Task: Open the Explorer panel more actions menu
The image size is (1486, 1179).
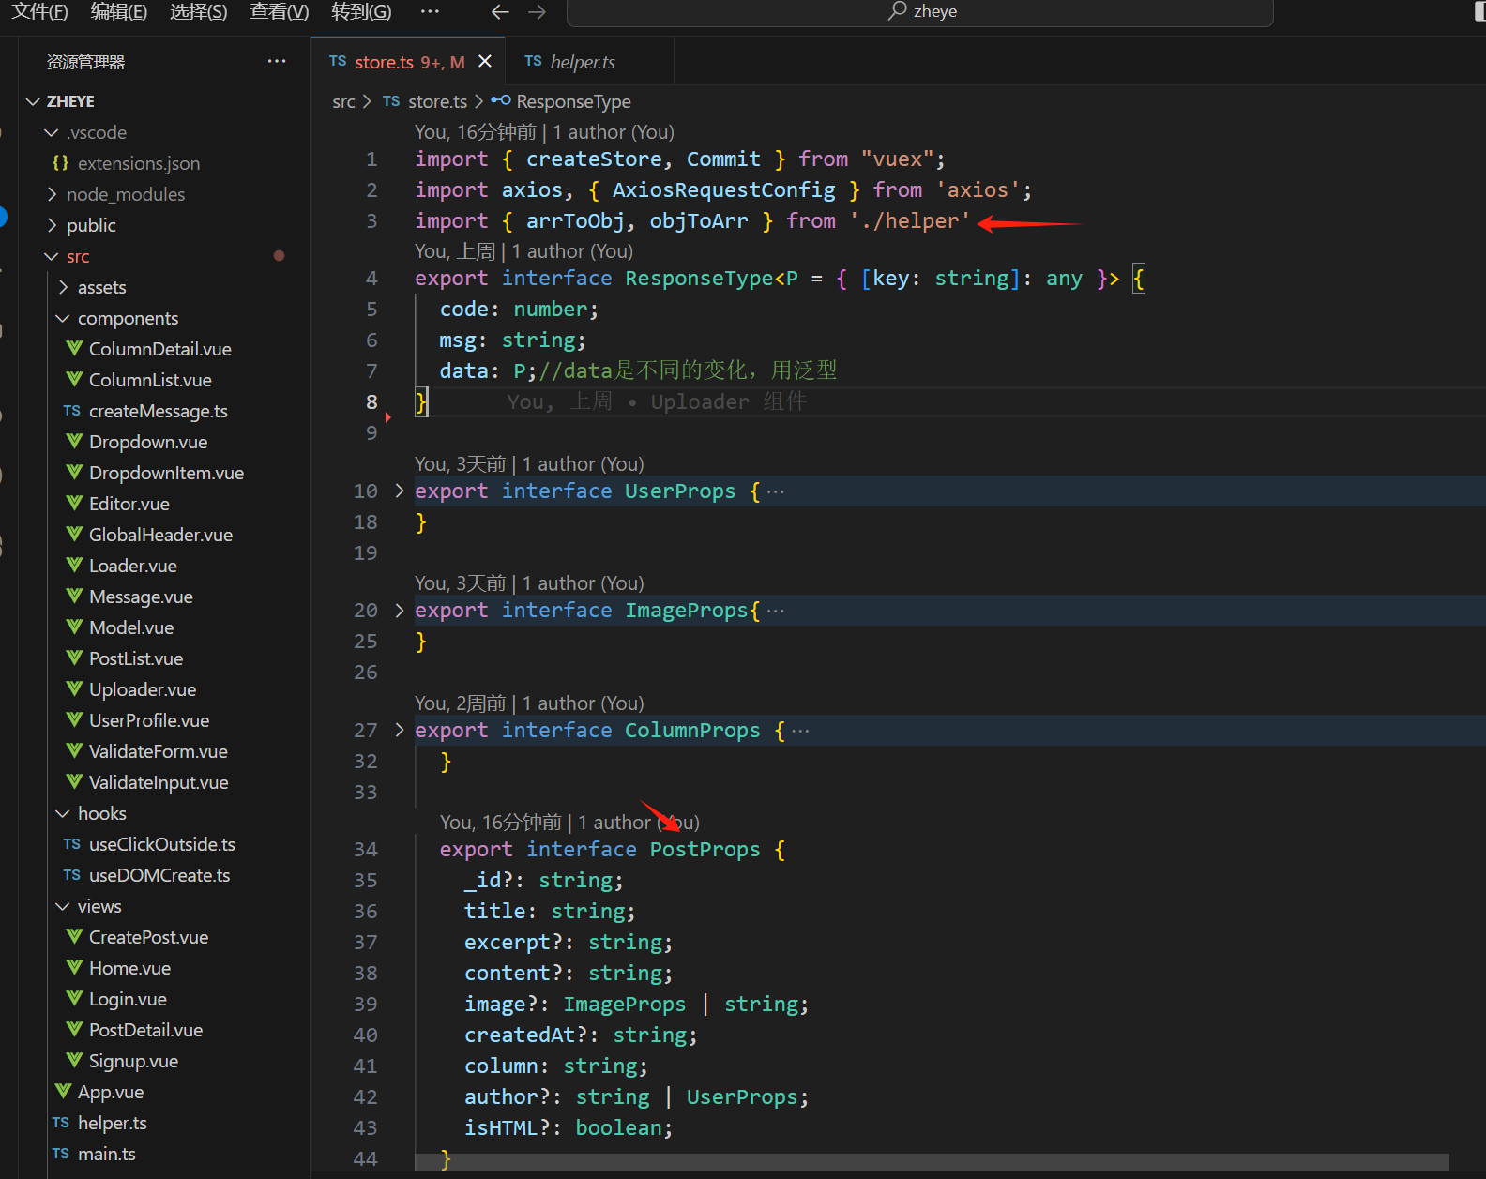Action: pos(277,61)
